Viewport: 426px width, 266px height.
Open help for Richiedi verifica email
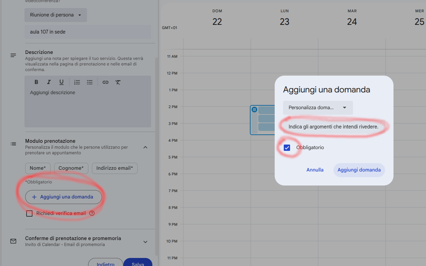pyautogui.click(x=92, y=213)
